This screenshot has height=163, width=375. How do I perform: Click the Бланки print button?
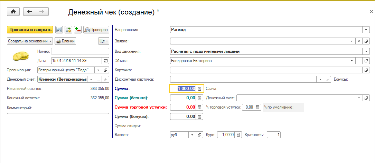(x=66, y=41)
